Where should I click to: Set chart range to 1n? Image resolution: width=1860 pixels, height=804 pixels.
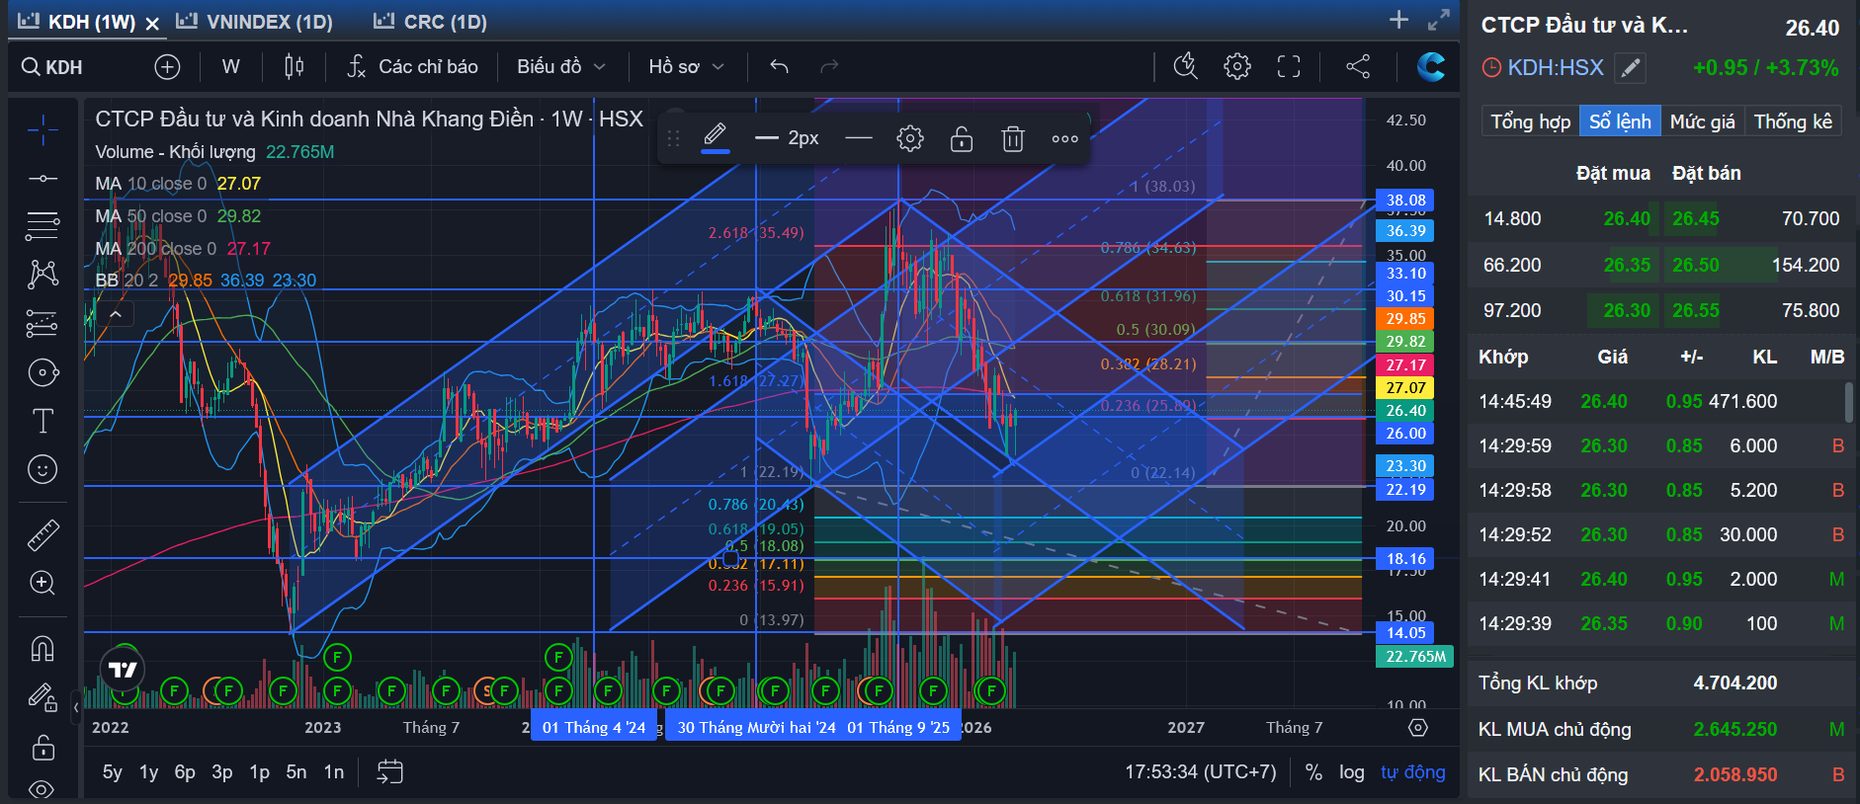334,772
